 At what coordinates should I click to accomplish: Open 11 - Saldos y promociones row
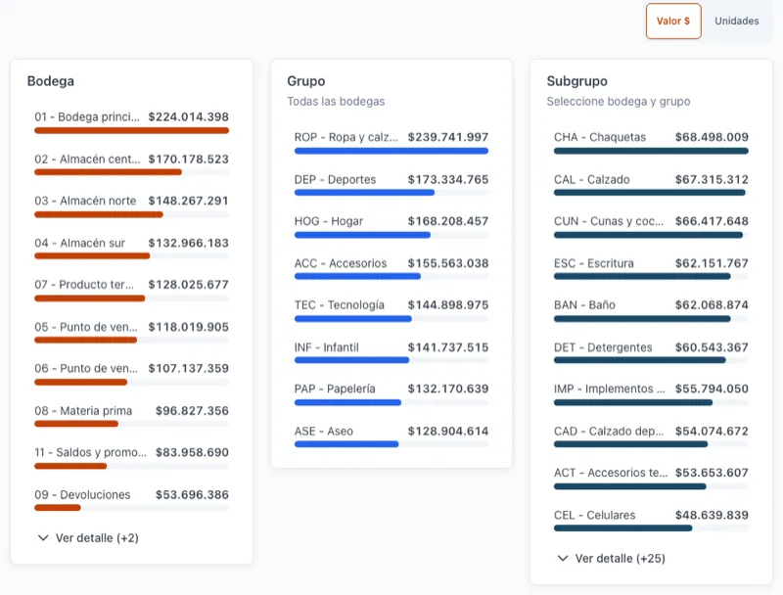tap(131, 458)
